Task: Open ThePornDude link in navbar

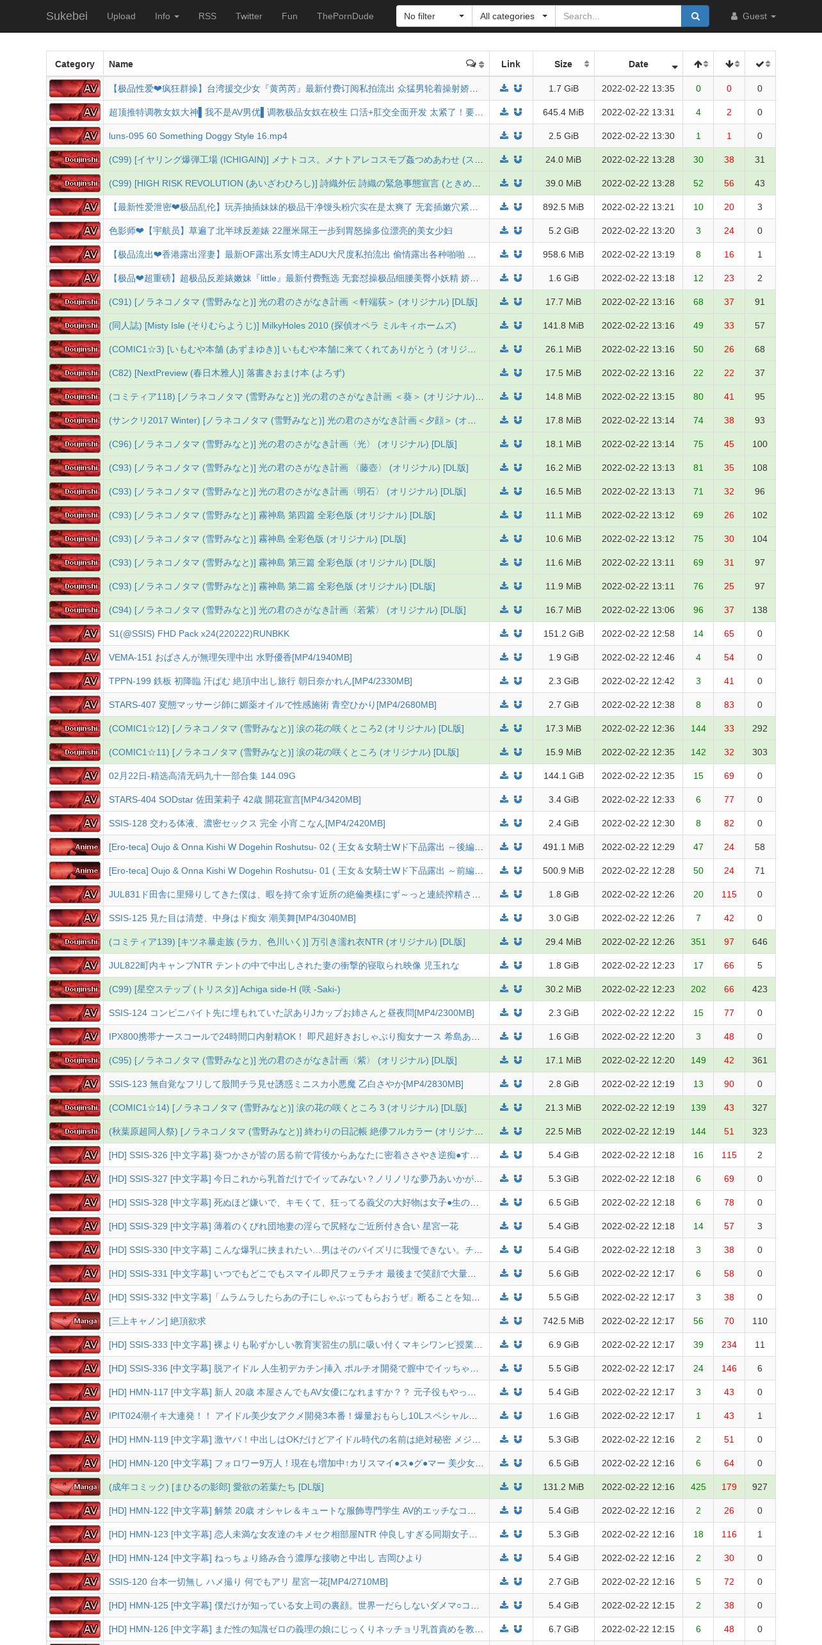Action: [x=345, y=16]
